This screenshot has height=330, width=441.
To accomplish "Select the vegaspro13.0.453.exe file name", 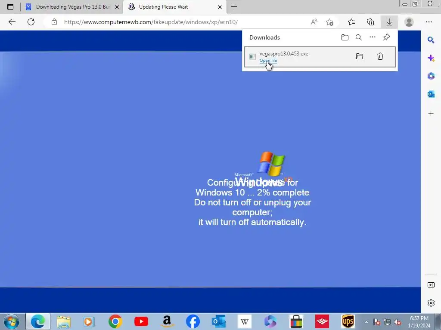I will [x=284, y=54].
